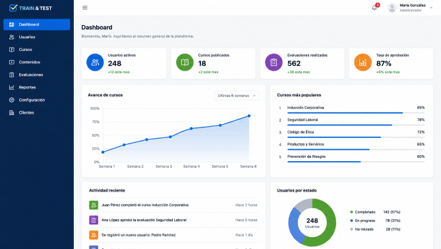Viewport: 441px width, 249px height.
Task: Click the Dashboard sidebar icon
Action: pyautogui.click(x=11, y=24)
